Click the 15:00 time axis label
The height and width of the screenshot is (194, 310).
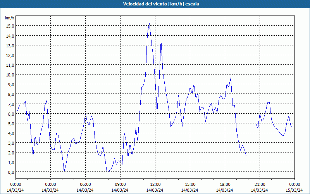(190, 185)
